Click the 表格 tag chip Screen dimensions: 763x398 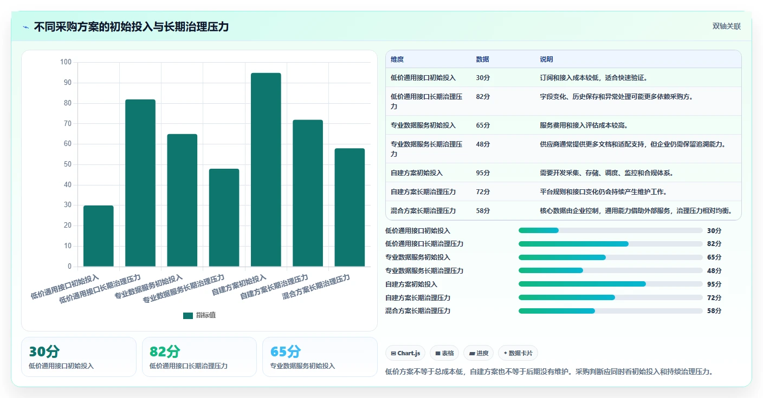click(x=444, y=353)
